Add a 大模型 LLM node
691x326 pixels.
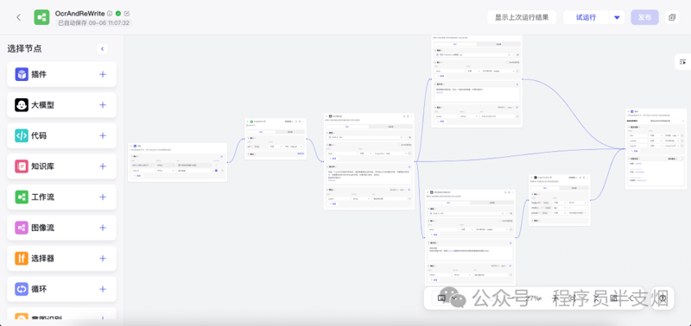(x=103, y=104)
